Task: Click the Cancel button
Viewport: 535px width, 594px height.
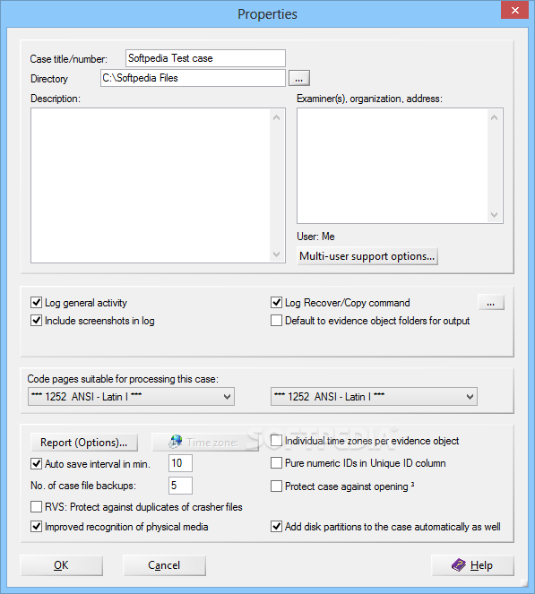Action: pyautogui.click(x=164, y=565)
